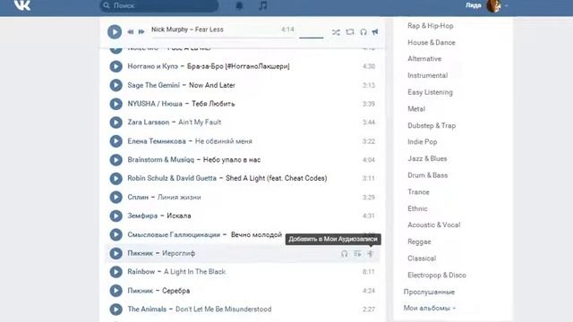This screenshot has height=322, width=573.
Task: Adjust the player volume slider
Action: tap(311, 38)
